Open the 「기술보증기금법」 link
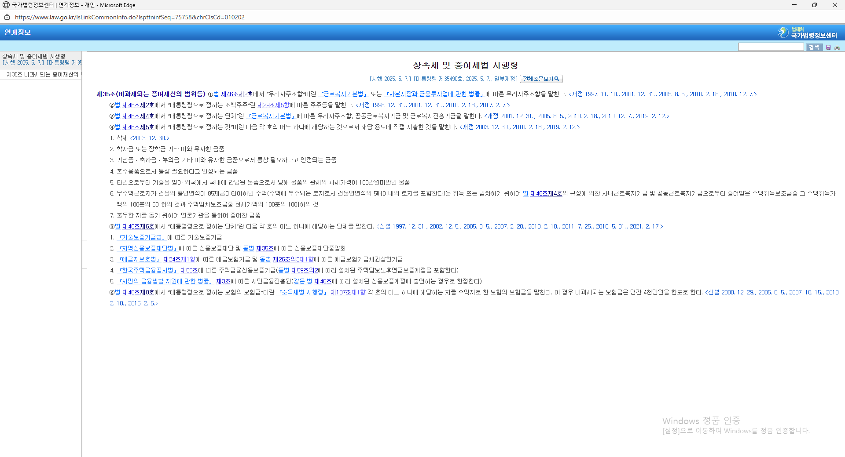This screenshot has height=457, width=845. 141,237
